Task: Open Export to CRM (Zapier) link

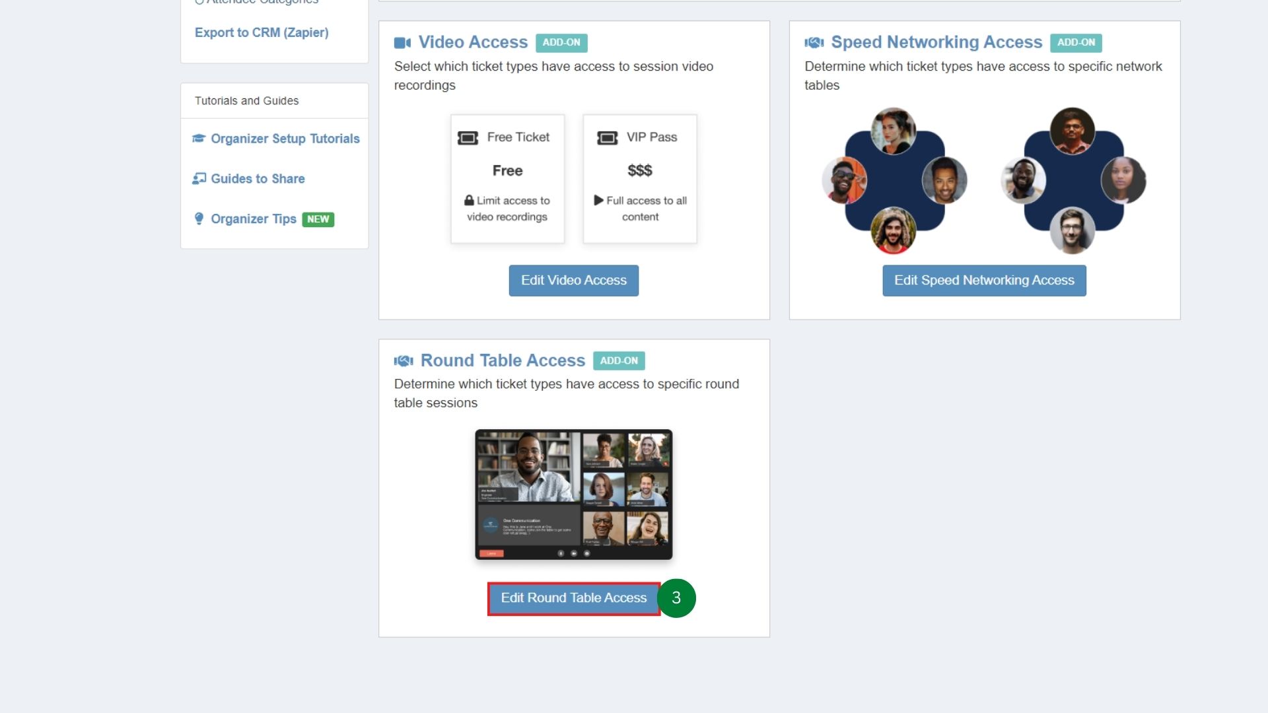Action: (262, 32)
